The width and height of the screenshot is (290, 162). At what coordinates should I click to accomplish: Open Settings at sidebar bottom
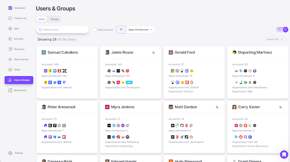[x=18, y=153]
